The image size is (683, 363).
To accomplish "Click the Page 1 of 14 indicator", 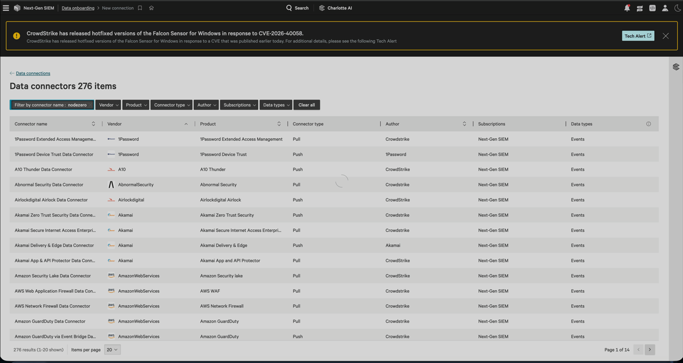I will [617, 350].
